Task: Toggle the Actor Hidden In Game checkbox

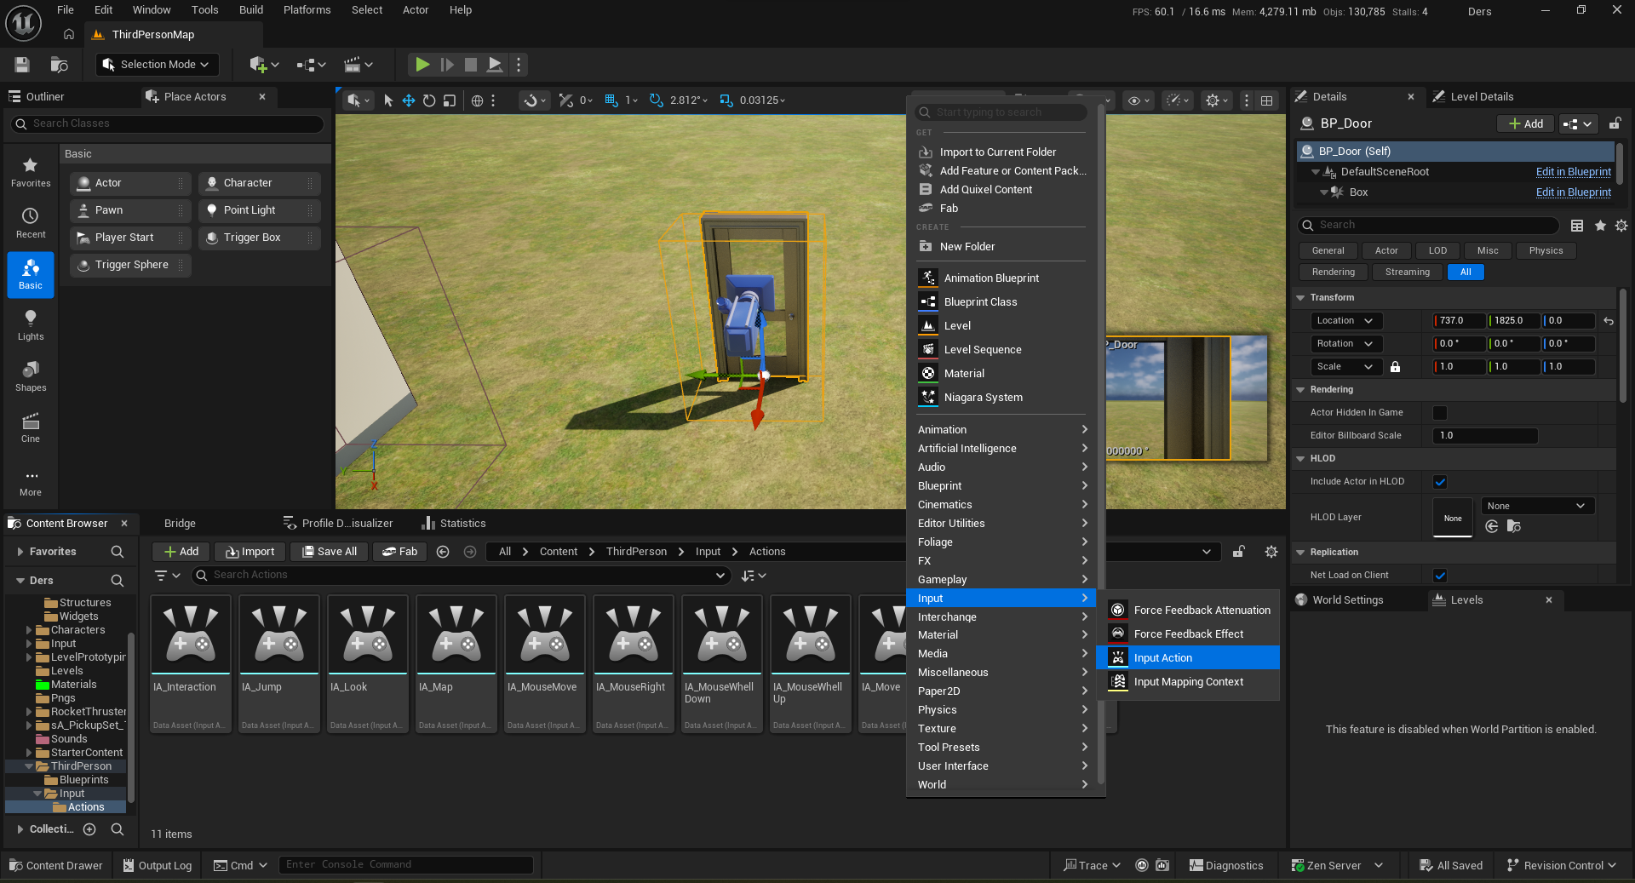Action: tap(1440, 413)
